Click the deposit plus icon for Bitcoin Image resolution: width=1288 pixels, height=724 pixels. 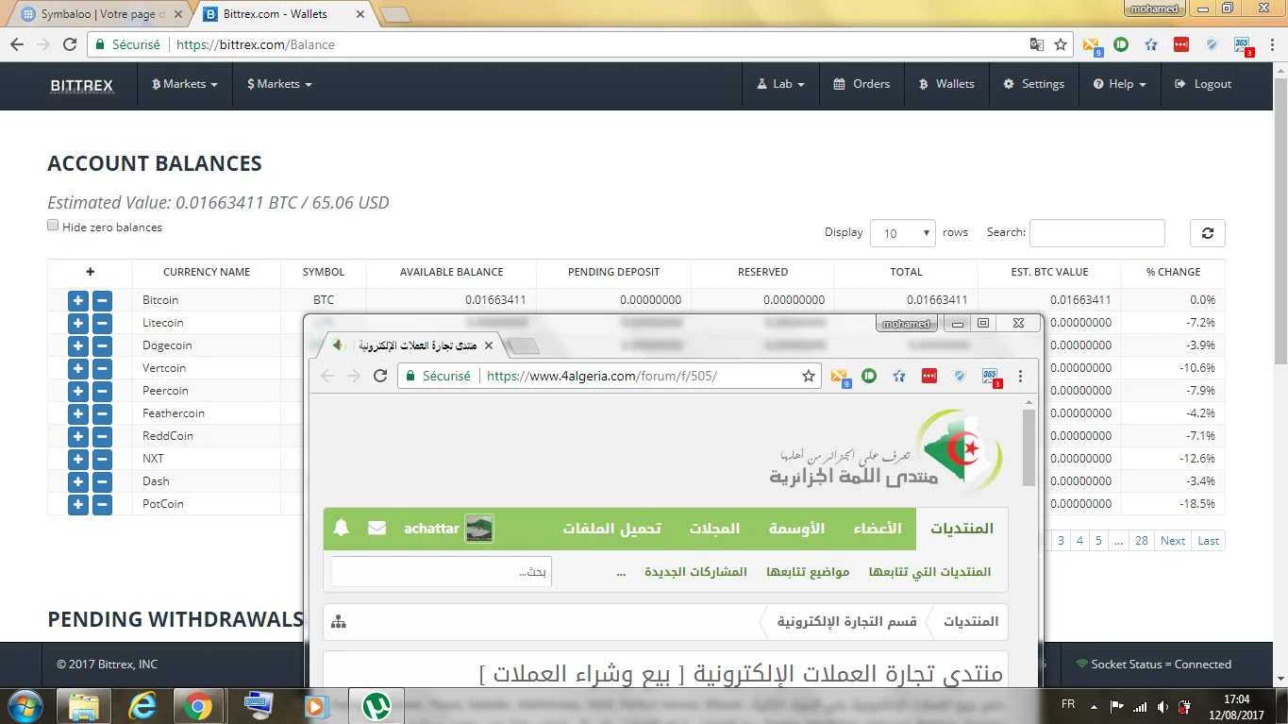point(78,300)
